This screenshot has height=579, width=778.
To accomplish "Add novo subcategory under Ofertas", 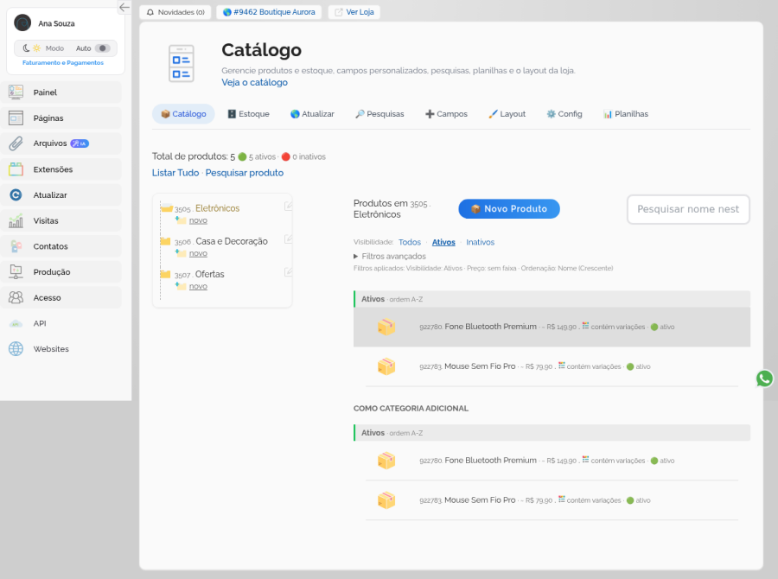I will [198, 286].
